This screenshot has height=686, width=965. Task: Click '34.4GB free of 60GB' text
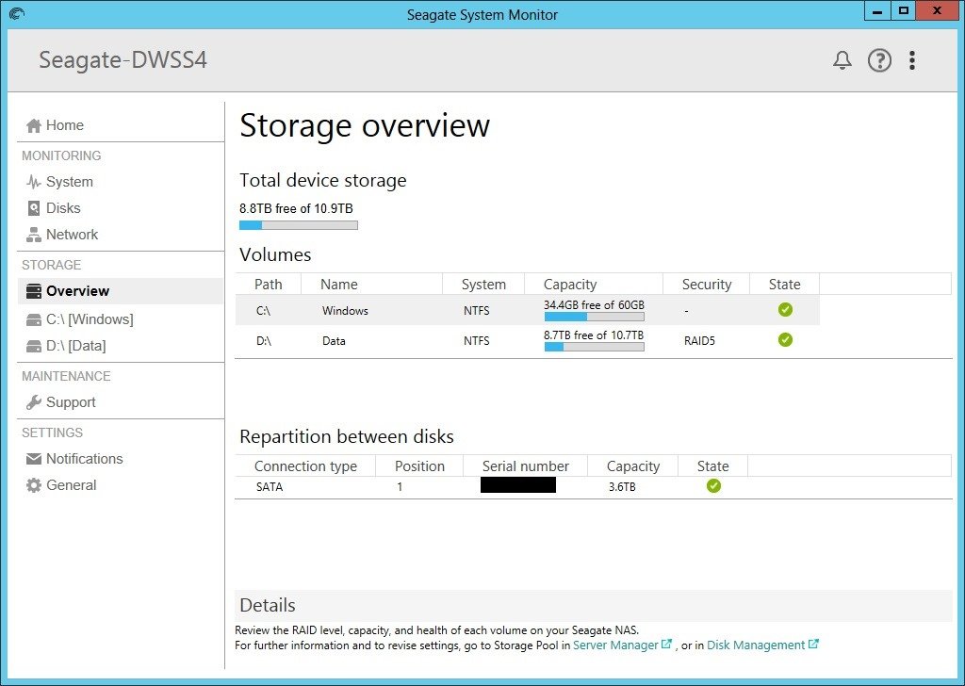(594, 305)
